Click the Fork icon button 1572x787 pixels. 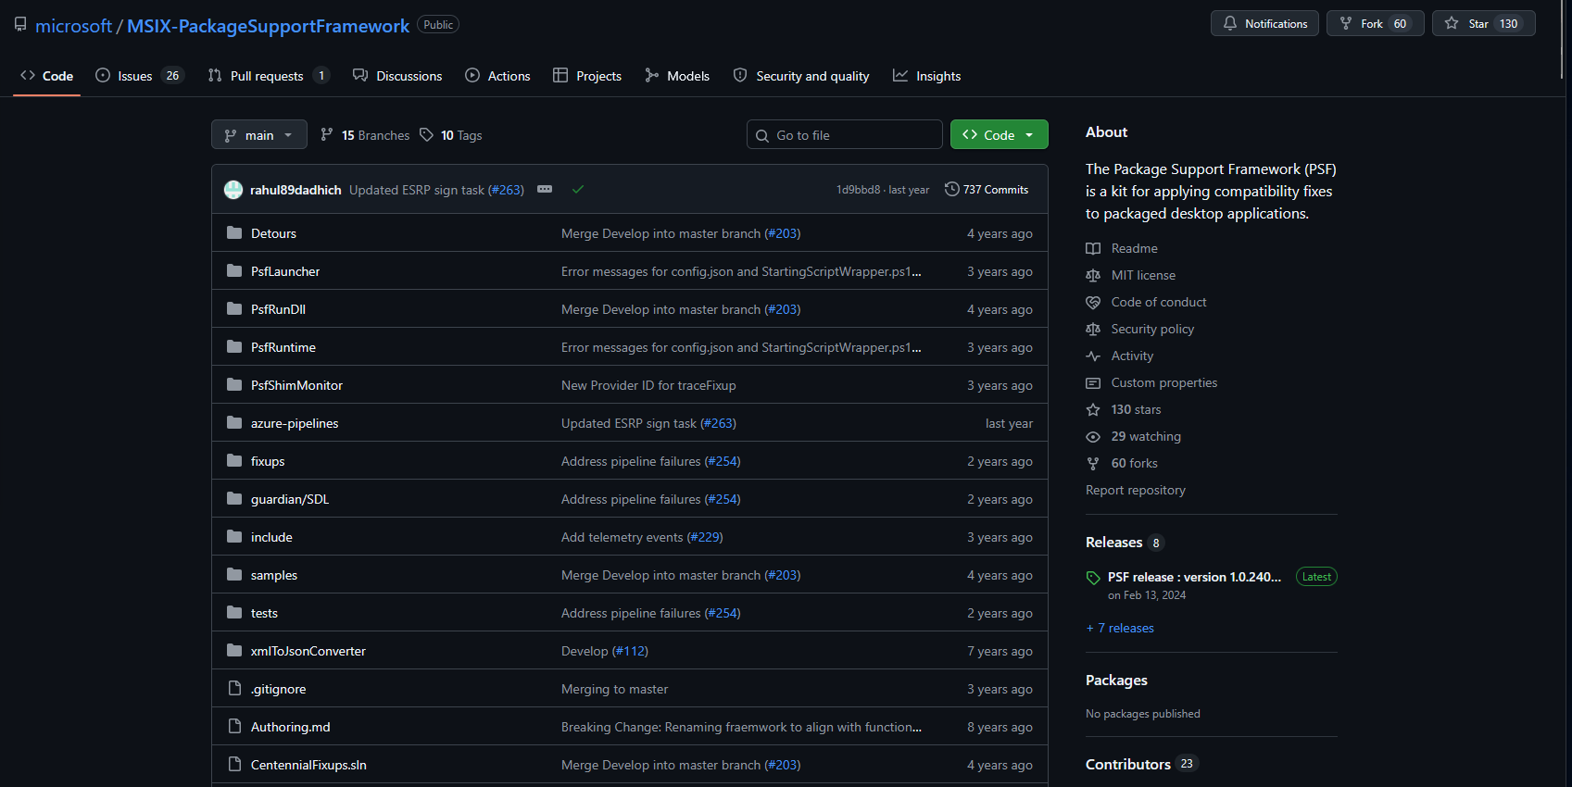[x=1346, y=24]
